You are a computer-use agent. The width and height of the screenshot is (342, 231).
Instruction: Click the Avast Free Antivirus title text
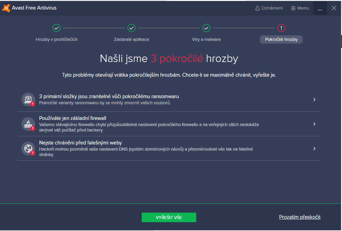[34, 8]
